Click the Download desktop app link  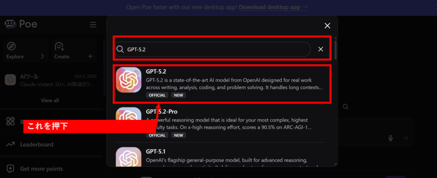[x=273, y=7]
